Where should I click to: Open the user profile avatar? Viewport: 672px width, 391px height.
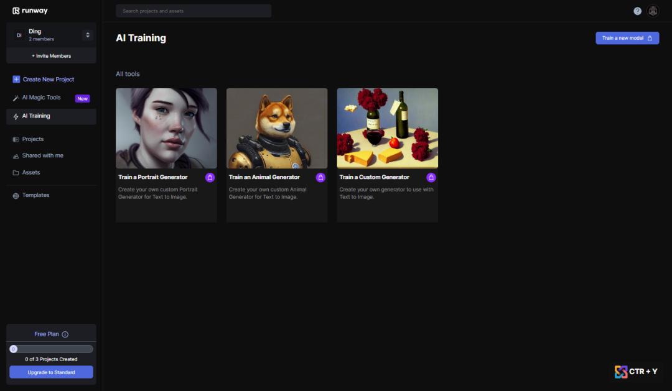click(652, 11)
